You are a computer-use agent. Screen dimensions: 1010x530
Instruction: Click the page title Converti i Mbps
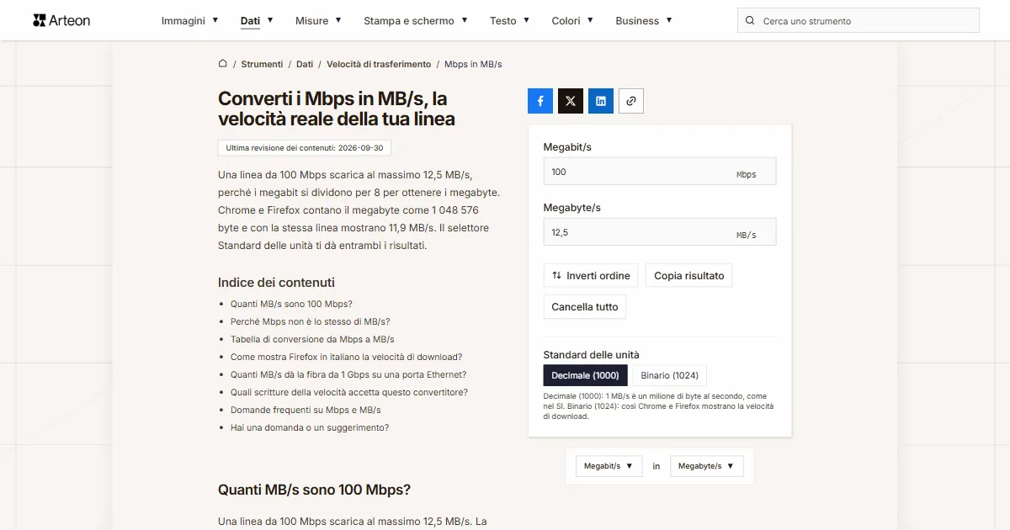[x=337, y=109]
